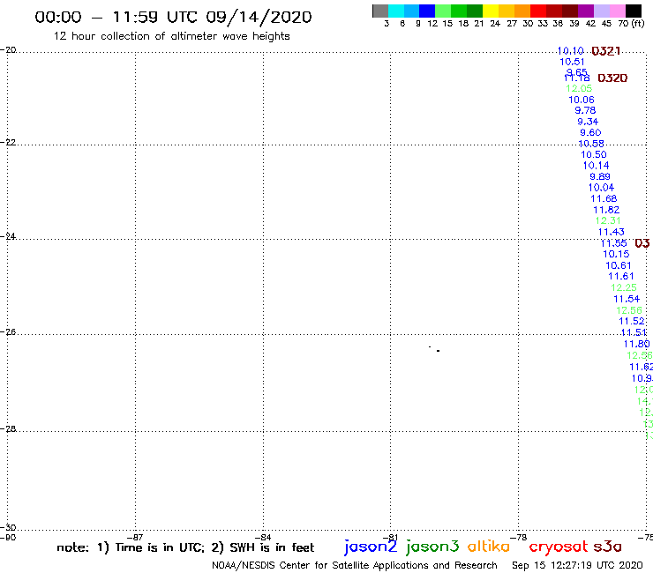Click the cryosat satellite label

pos(558,547)
